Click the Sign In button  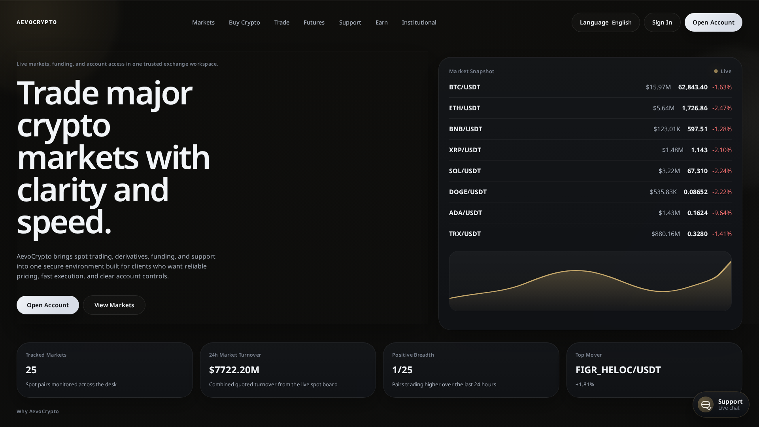(662, 22)
